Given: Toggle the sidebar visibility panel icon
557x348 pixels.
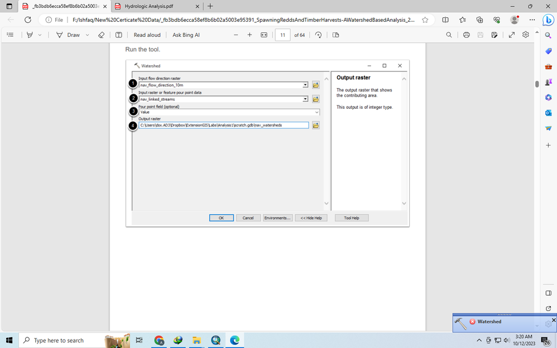Looking at the screenshot, I should (548, 293).
